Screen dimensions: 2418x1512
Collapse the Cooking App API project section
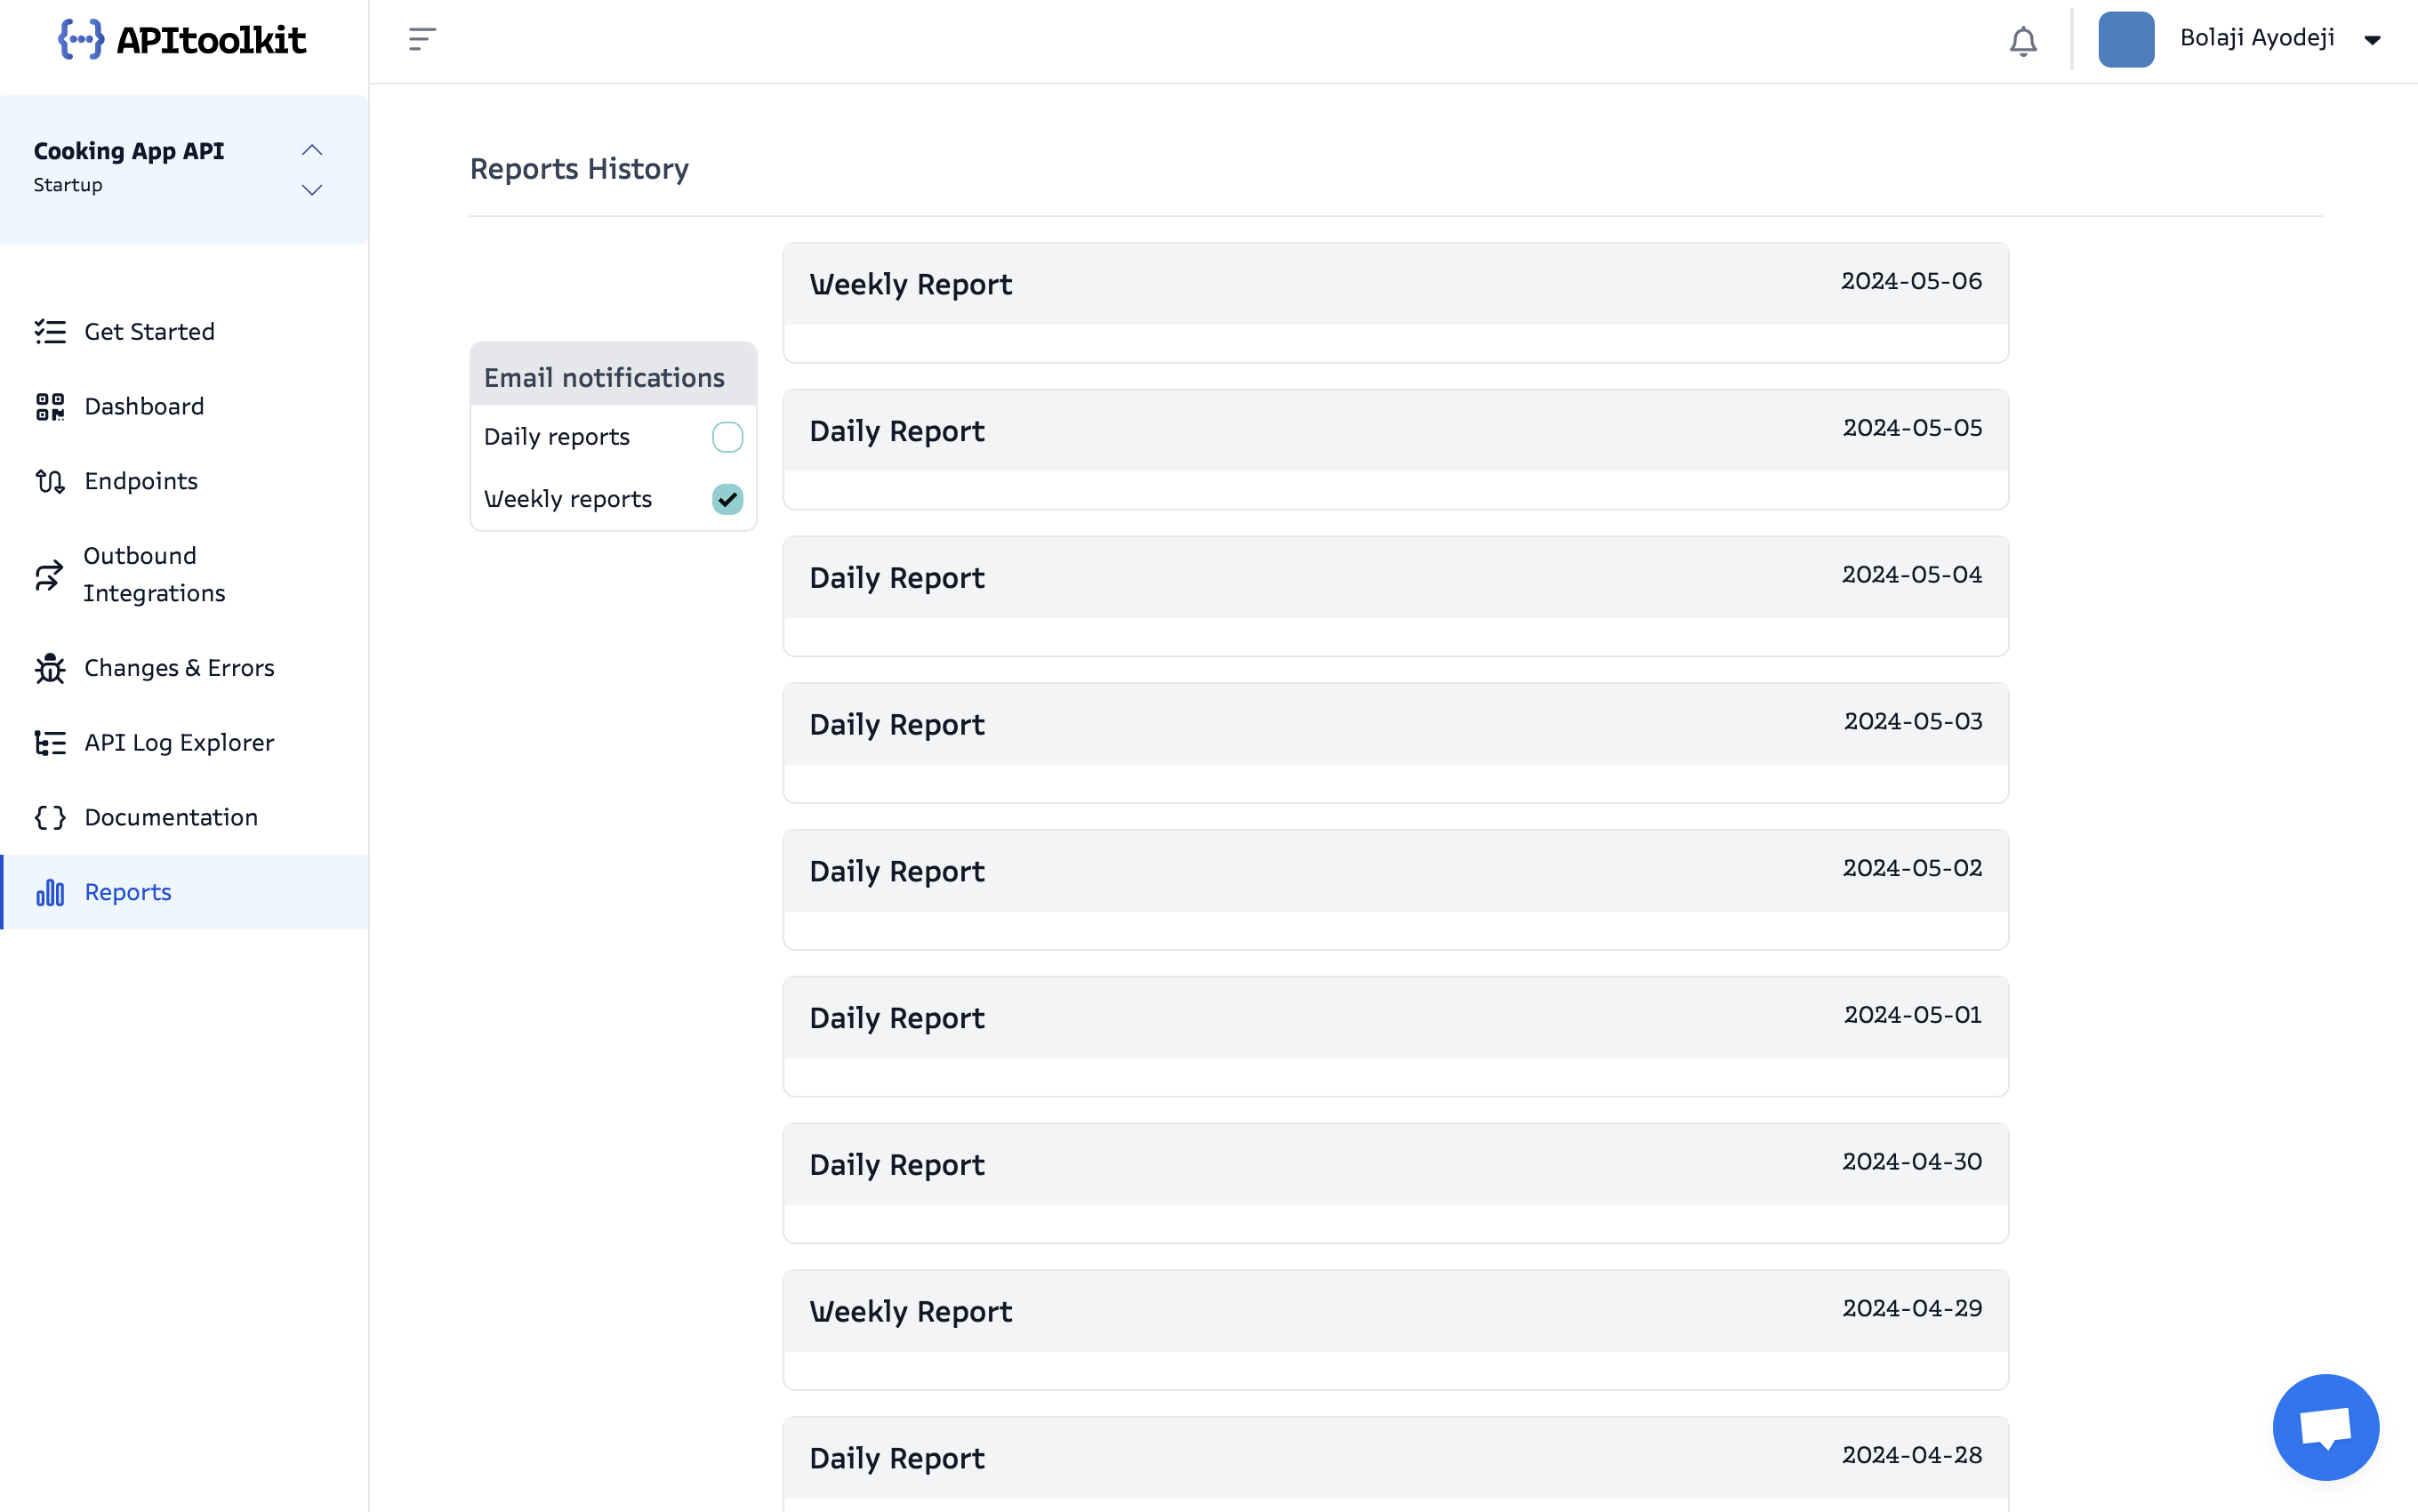[311, 149]
